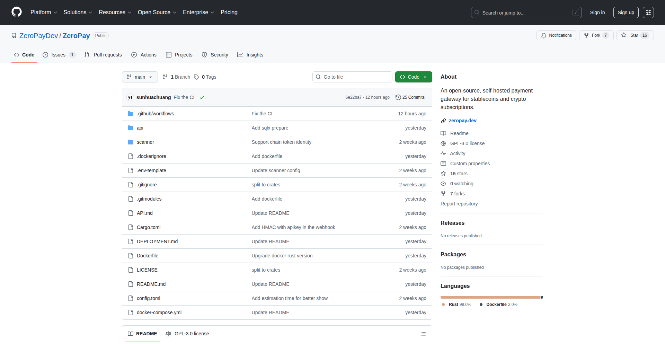
Task: Open README outline list icon
Action: (423, 334)
